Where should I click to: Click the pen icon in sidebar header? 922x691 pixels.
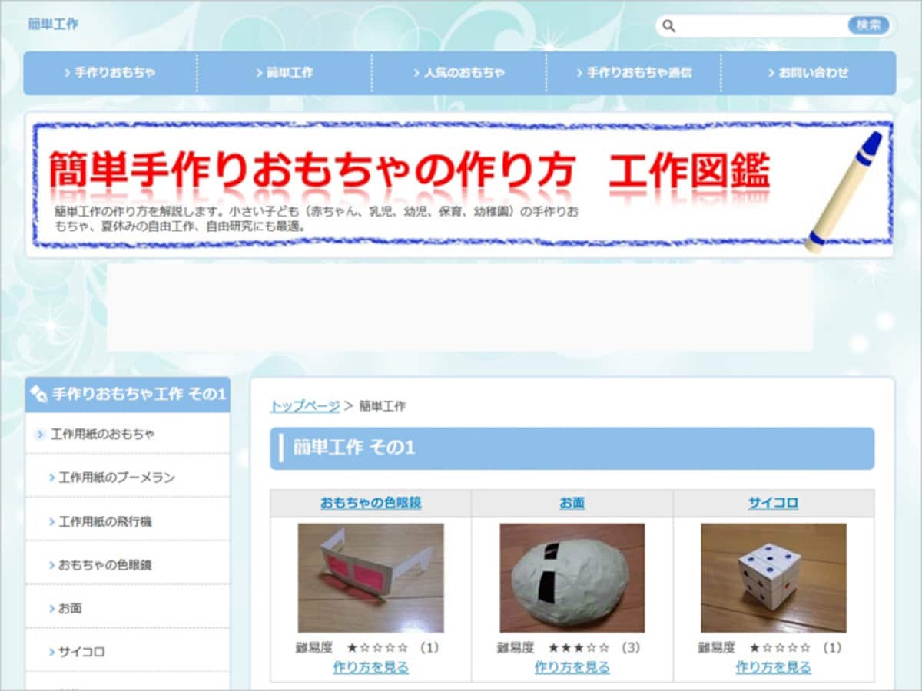click(x=38, y=395)
